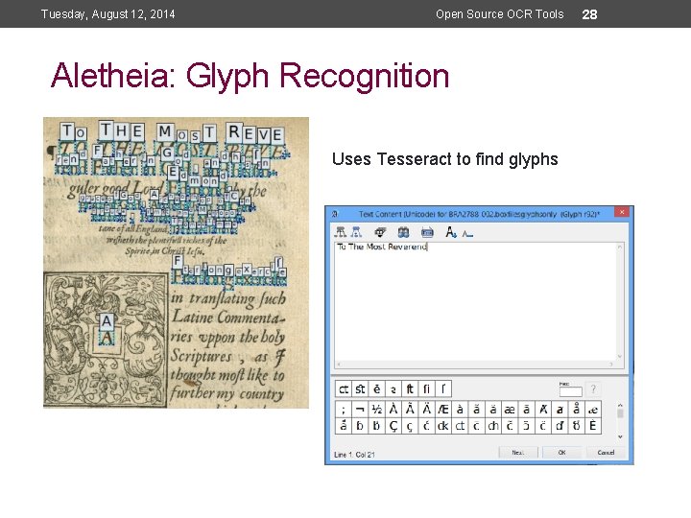Select the 'R' glyph box in 'REVE'
This screenshot has height=518, width=691.
click(x=233, y=131)
